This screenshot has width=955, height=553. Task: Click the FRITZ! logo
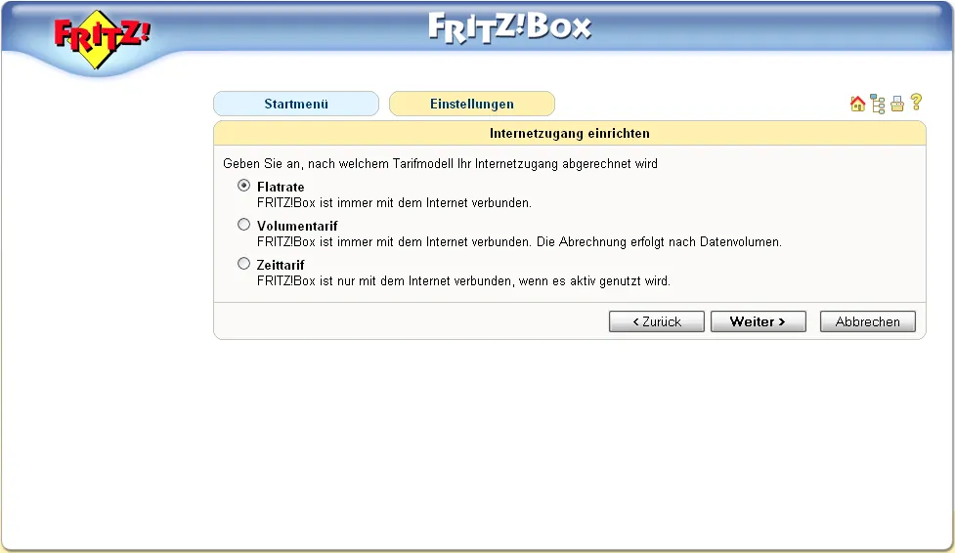click(x=101, y=39)
